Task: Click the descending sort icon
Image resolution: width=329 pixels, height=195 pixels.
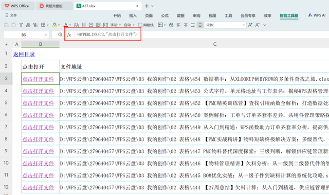Action: pos(35,25)
